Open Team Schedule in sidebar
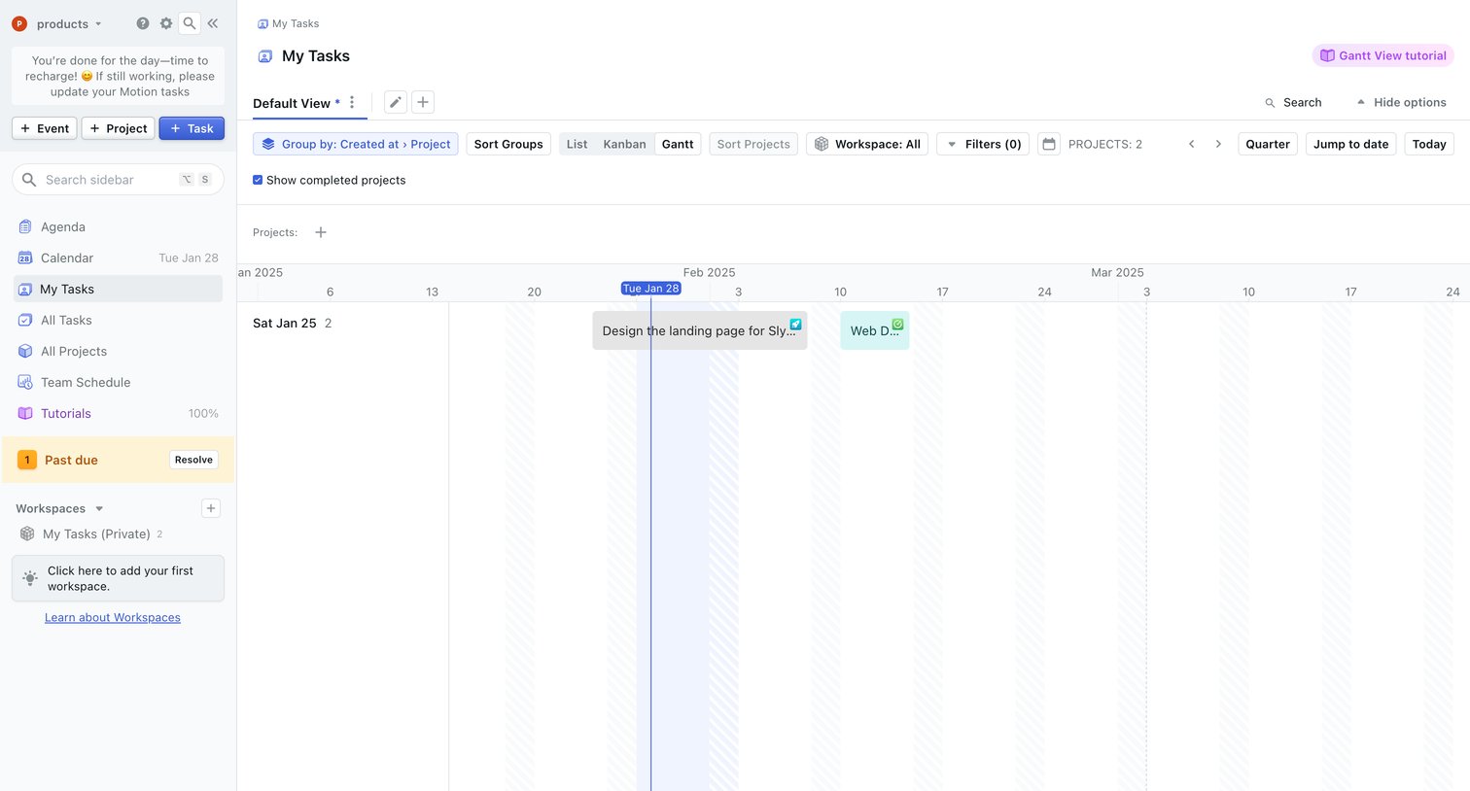The height and width of the screenshot is (791, 1470). click(118, 382)
